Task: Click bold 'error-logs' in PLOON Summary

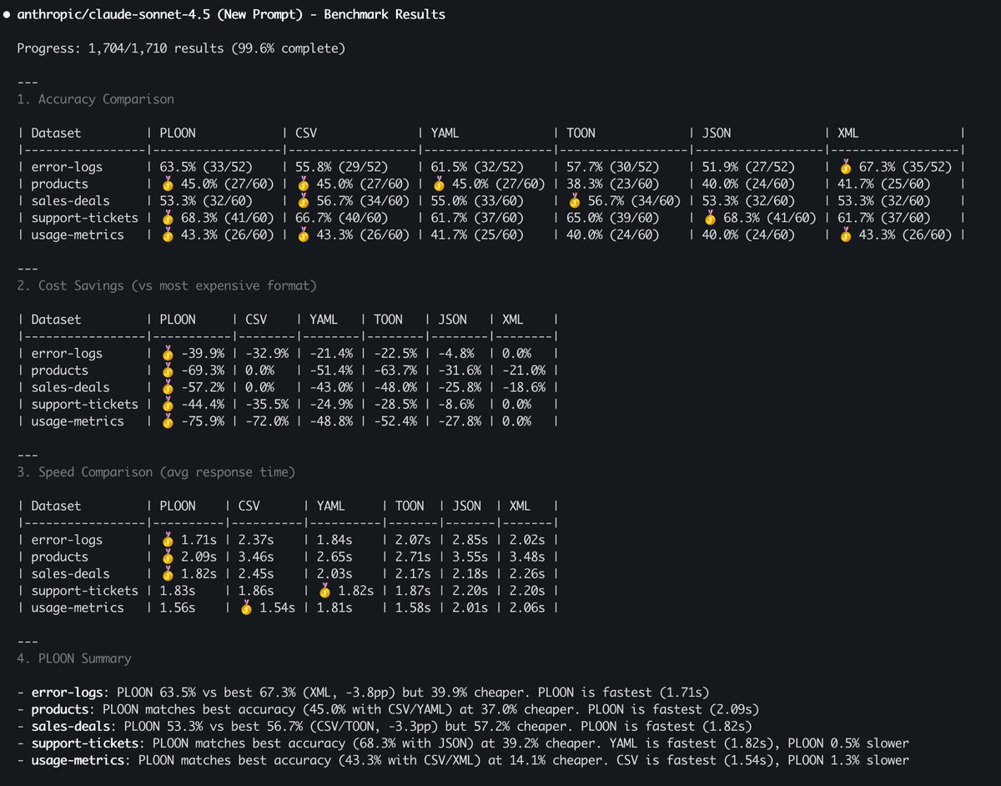Action: pyautogui.click(x=68, y=693)
